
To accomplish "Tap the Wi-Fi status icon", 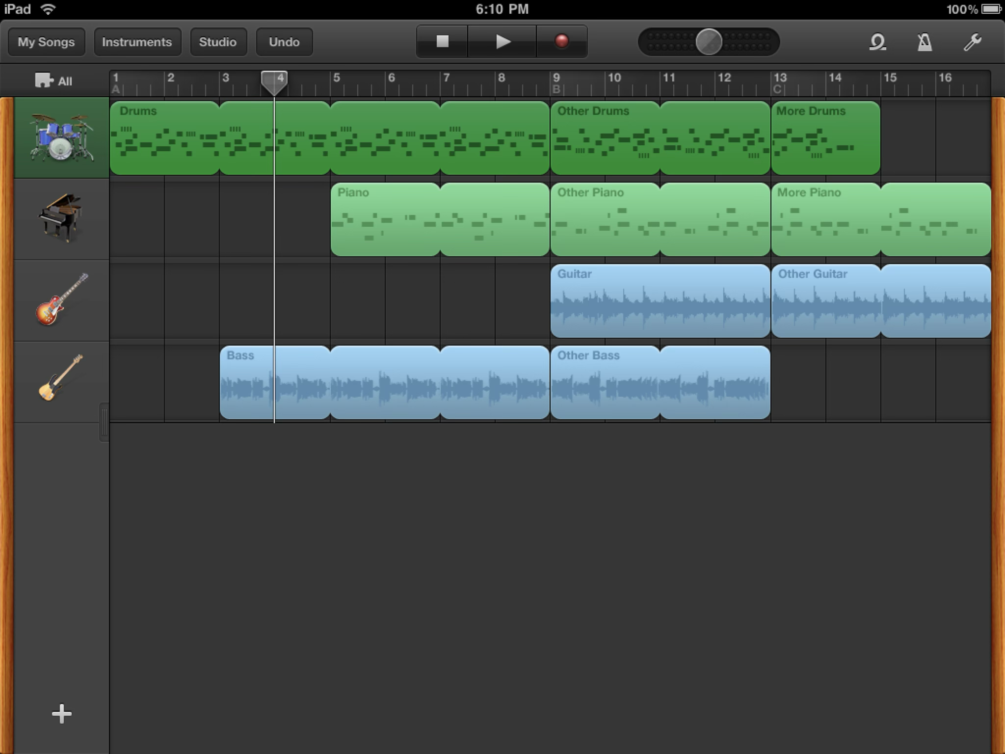I will [x=48, y=9].
